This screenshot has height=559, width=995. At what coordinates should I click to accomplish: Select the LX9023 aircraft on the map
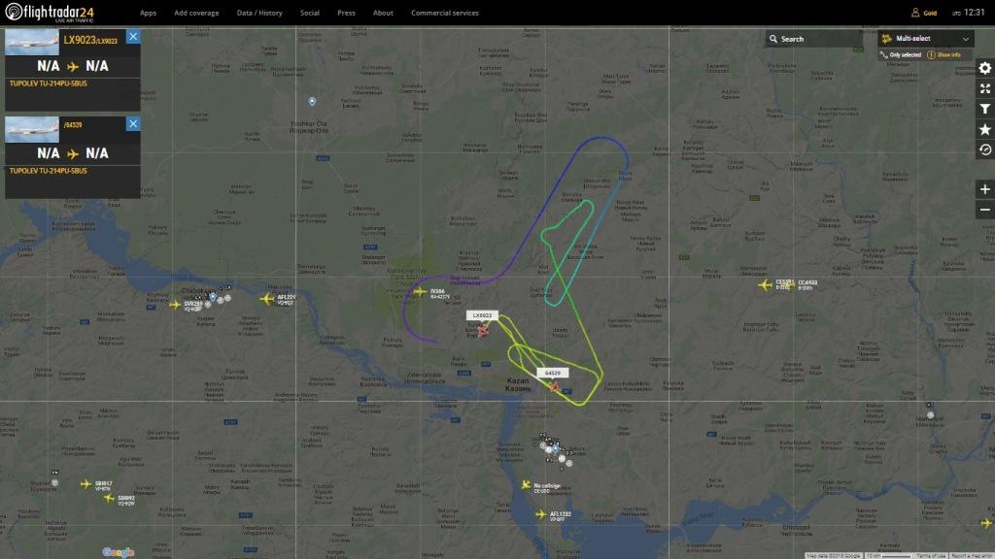point(483,330)
